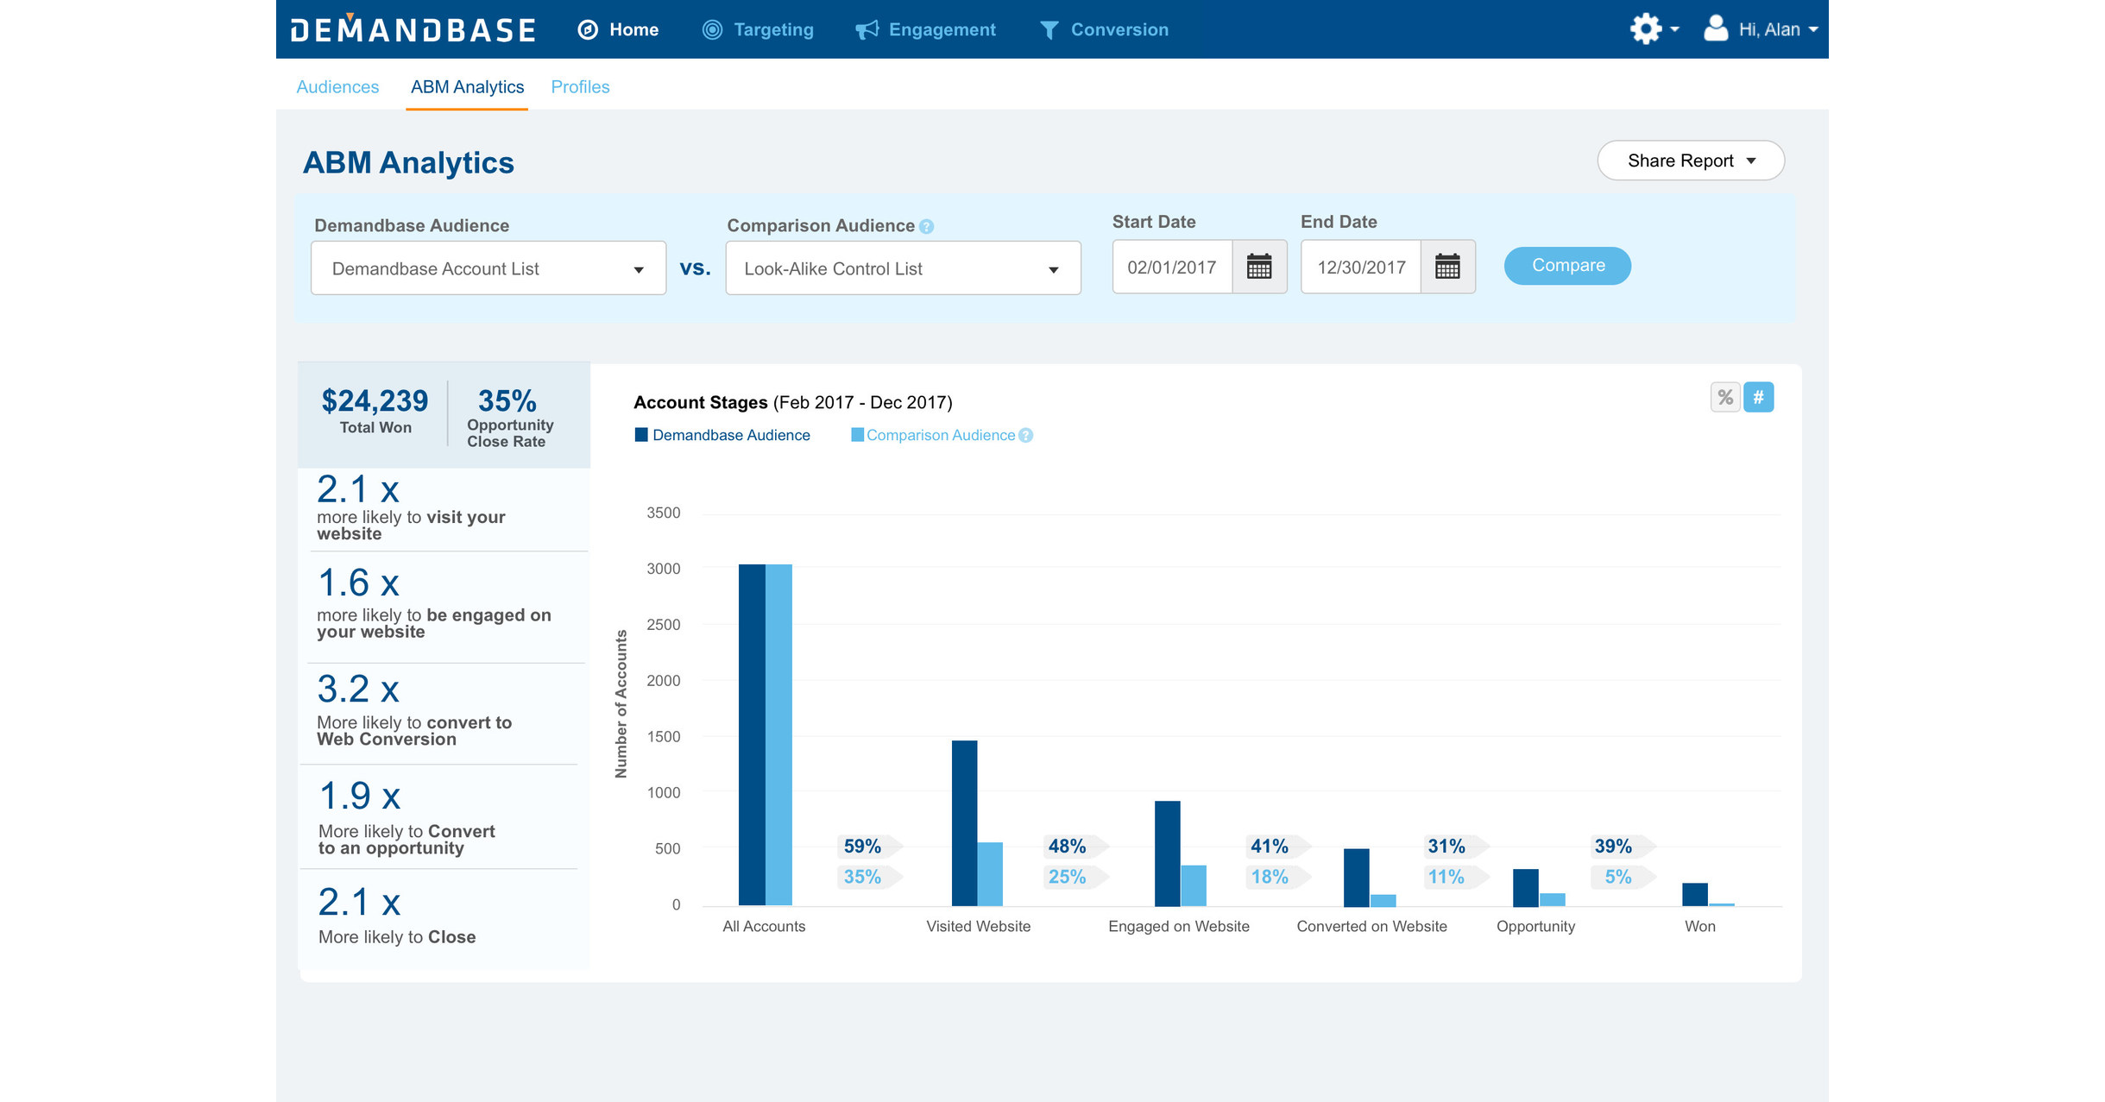2105x1102 pixels.
Task: Click the Conversion funnel icon
Action: tap(1049, 28)
